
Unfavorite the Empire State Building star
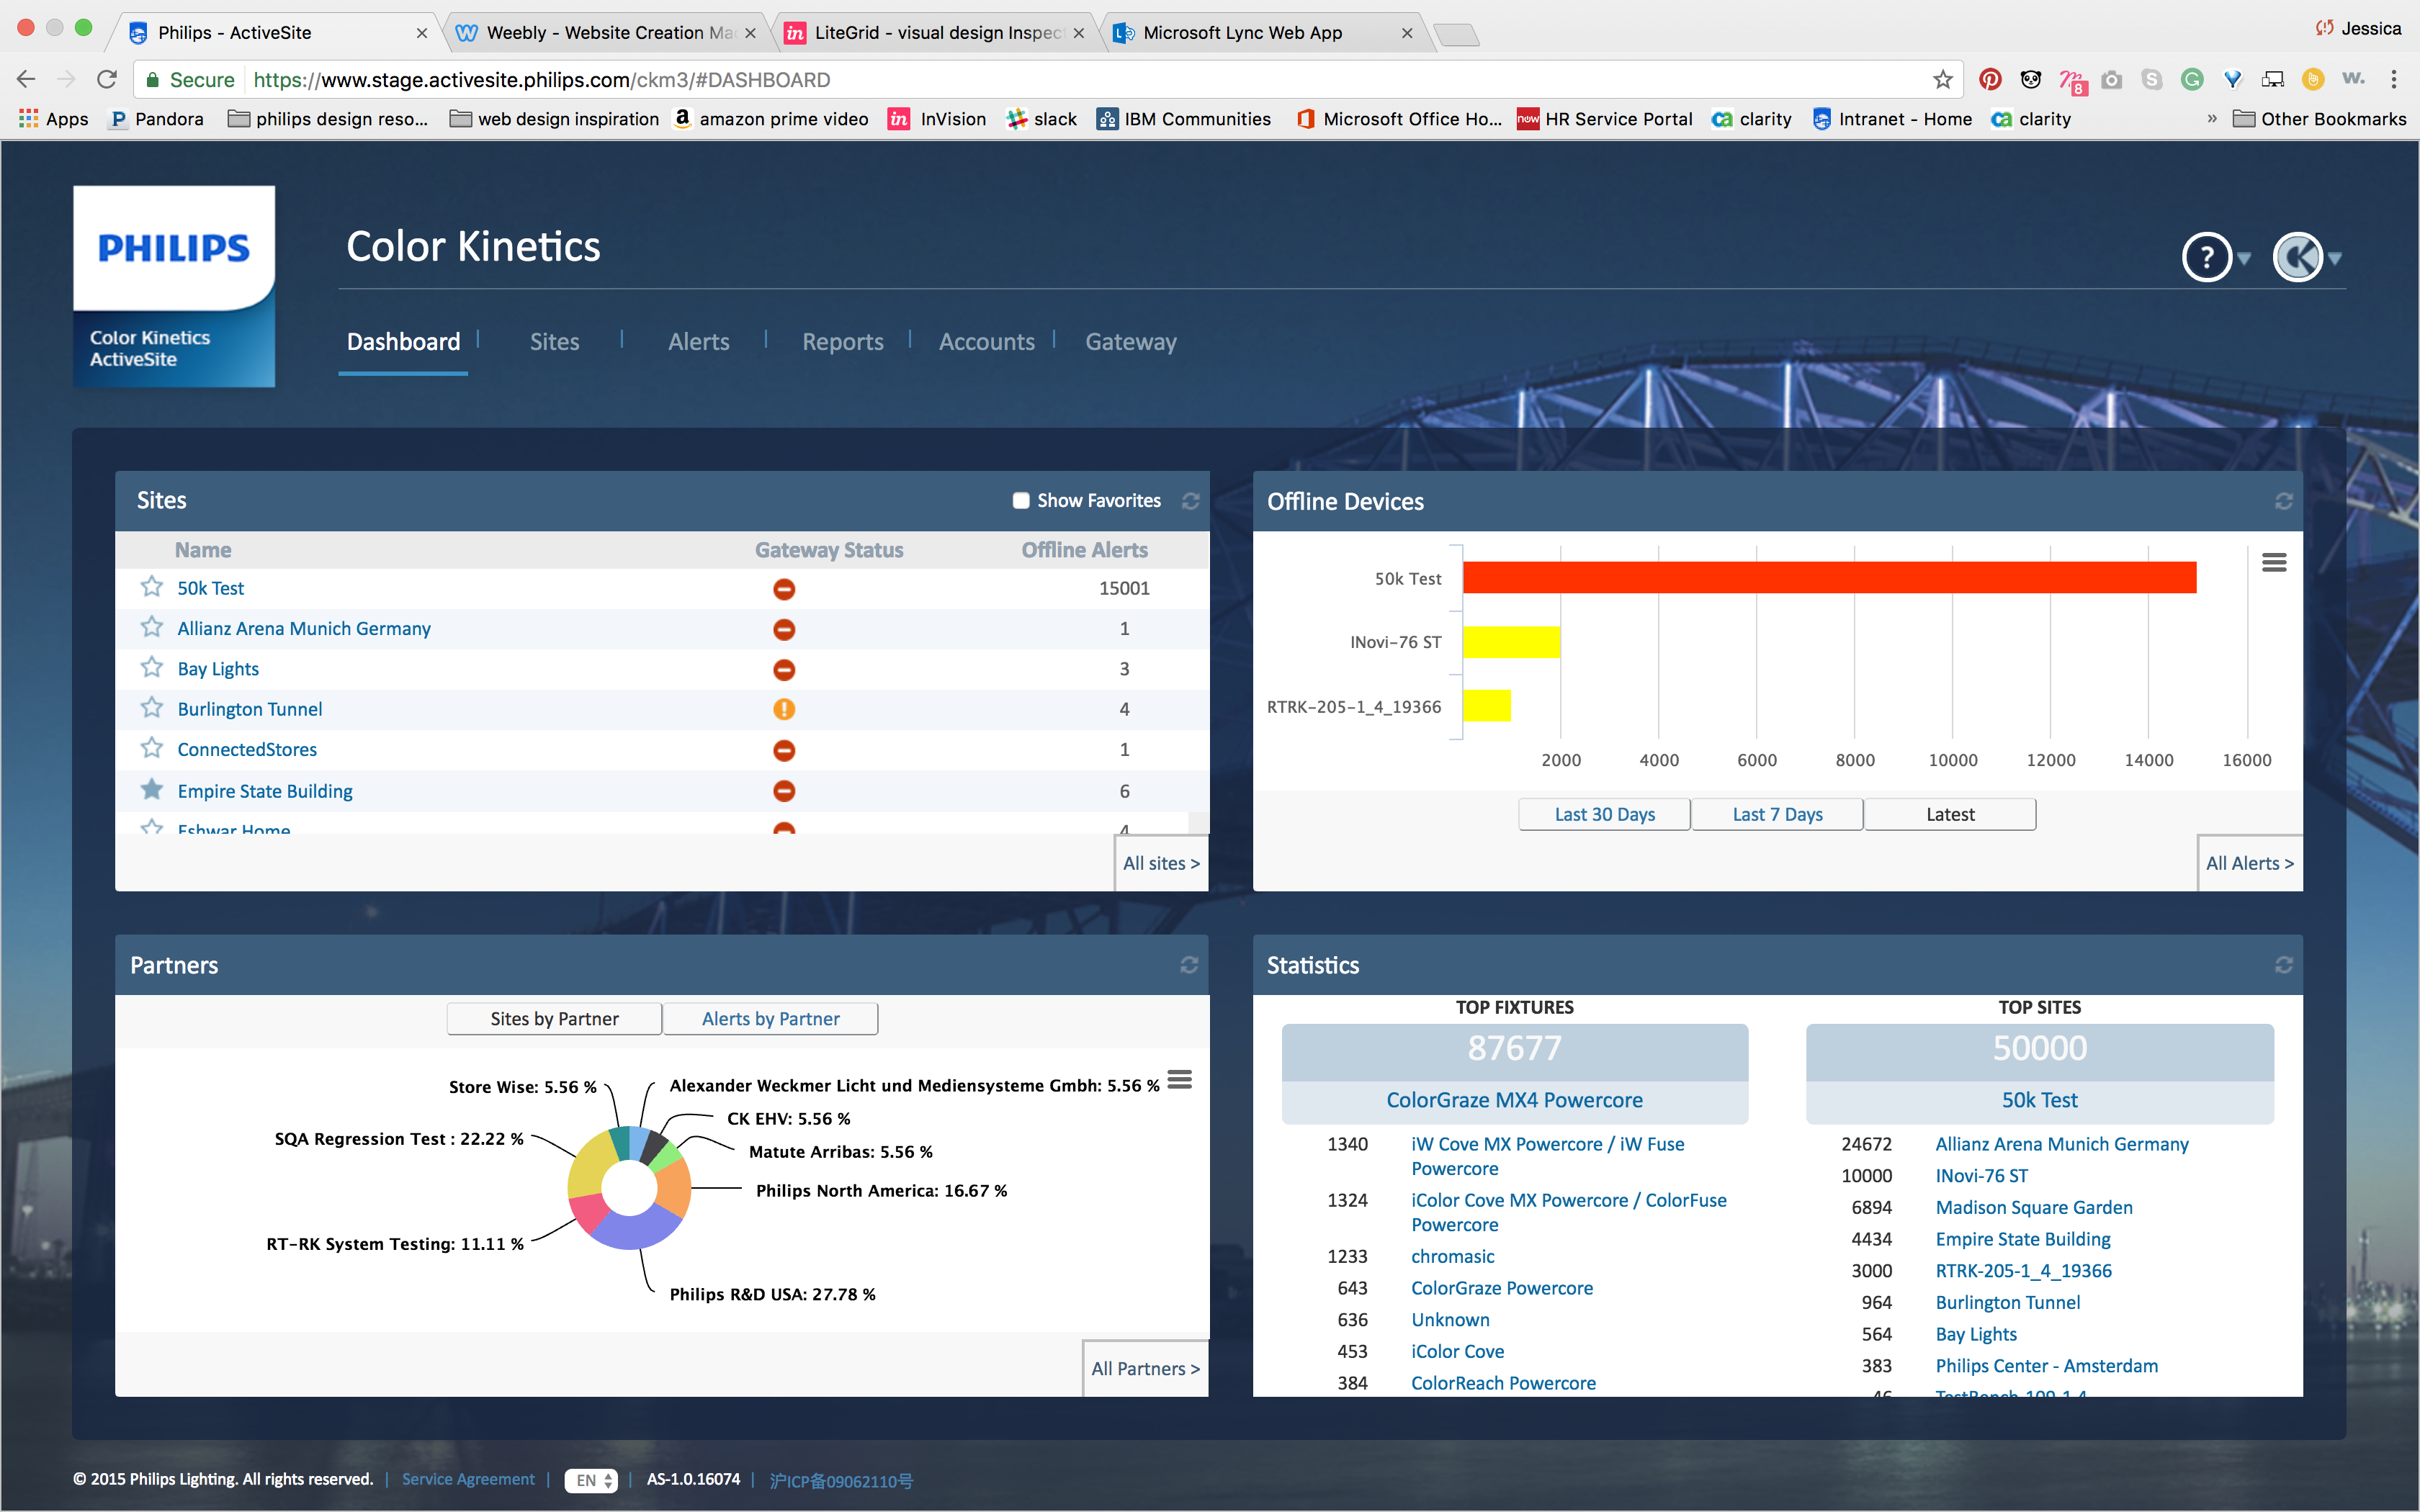[152, 790]
